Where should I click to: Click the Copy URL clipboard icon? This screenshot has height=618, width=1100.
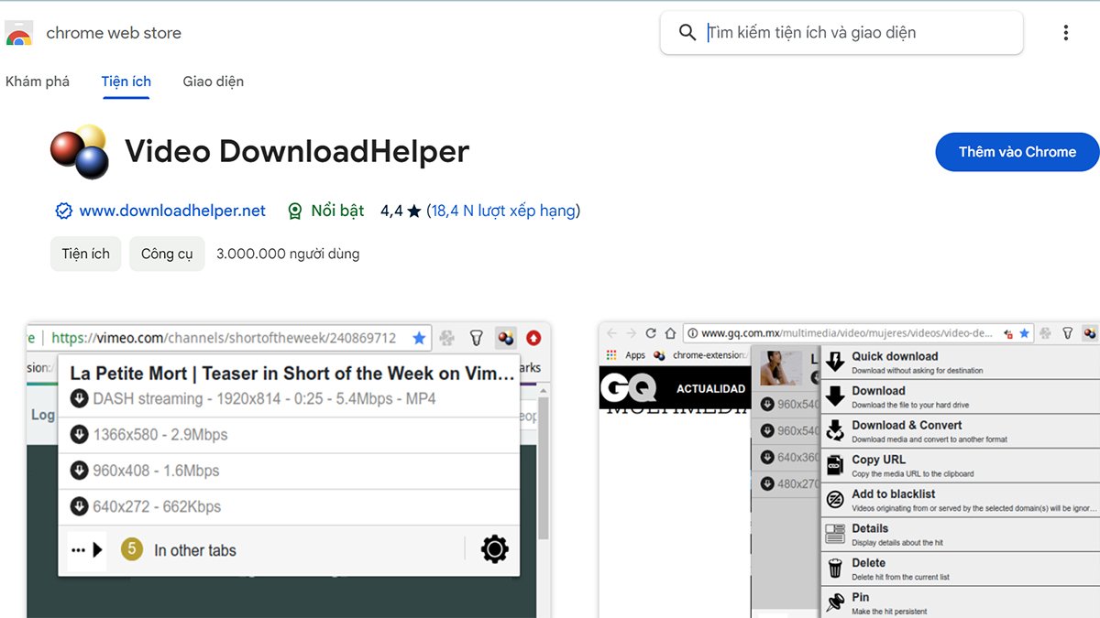pyautogui.click(x=837, y=464)
